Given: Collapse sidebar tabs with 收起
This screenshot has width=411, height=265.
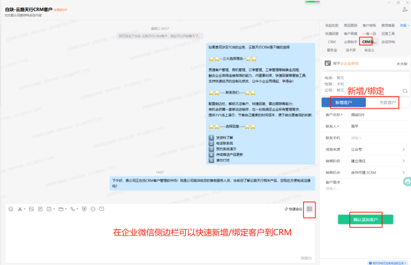Looking at the screenshot, I should (x=404, y=25).
